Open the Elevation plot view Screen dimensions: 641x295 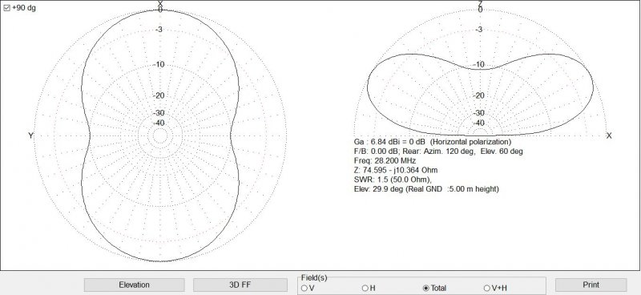click(x=134, y=285)
